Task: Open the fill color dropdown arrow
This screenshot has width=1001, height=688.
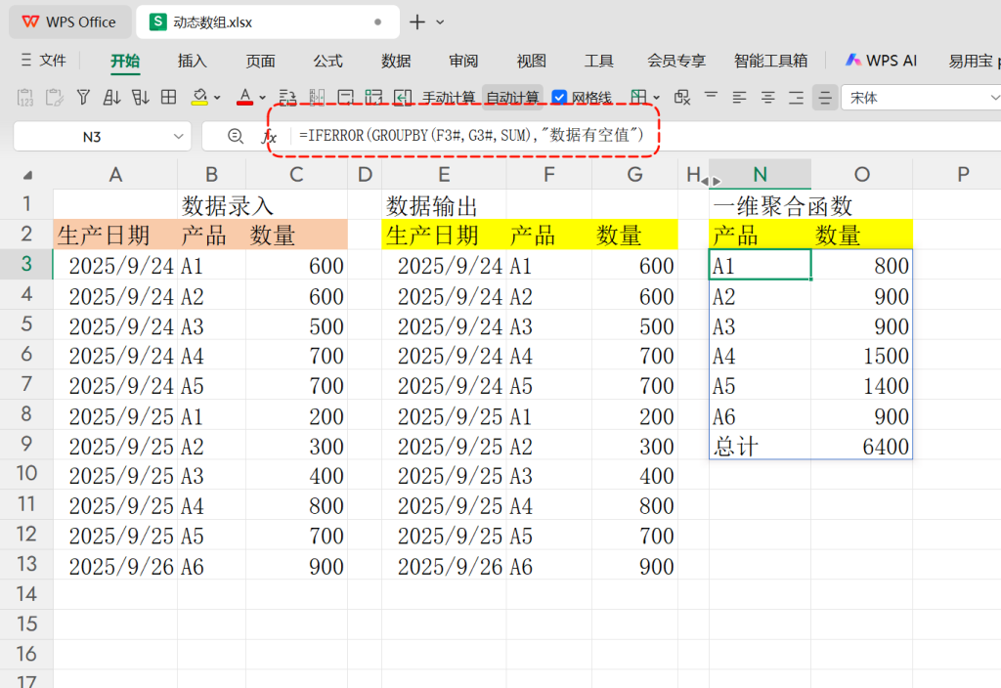Action: tap(217, 98)
